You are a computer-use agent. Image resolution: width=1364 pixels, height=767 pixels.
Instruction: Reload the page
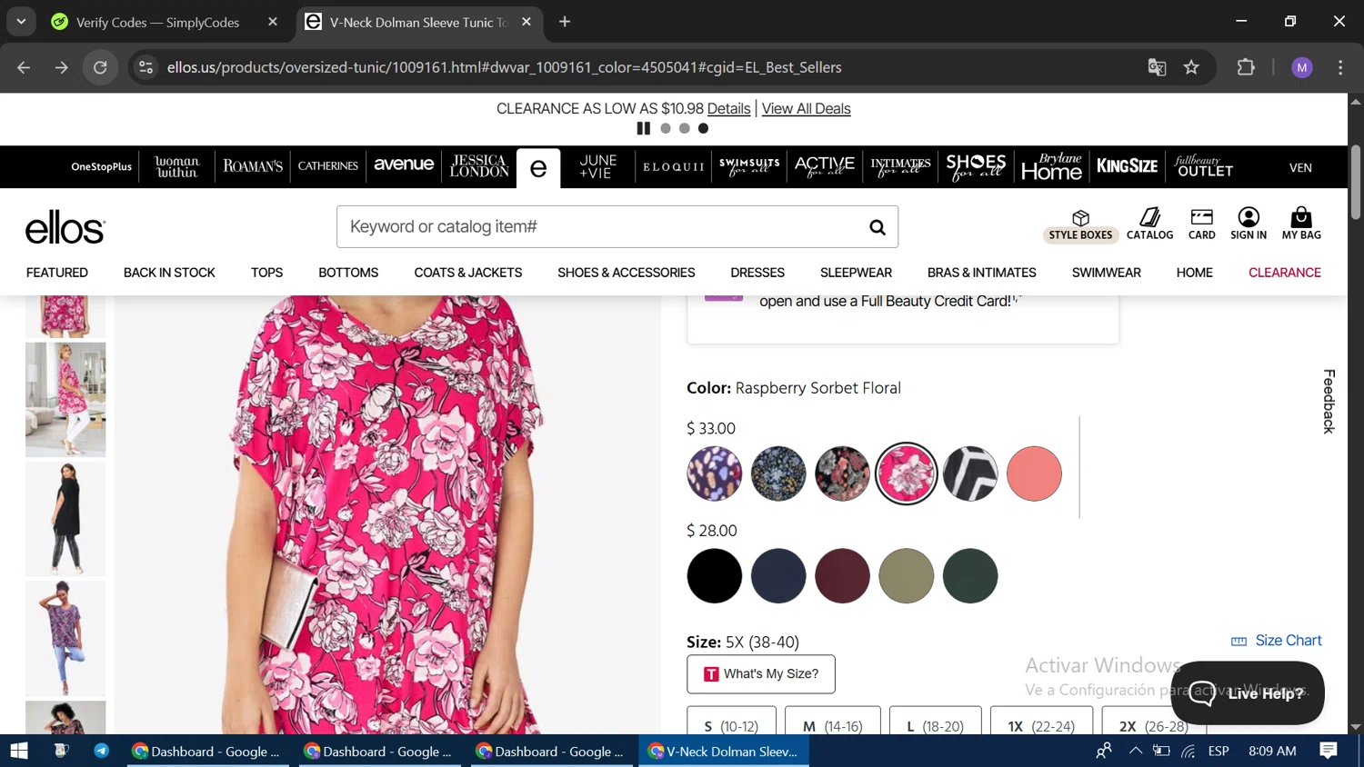100,67
